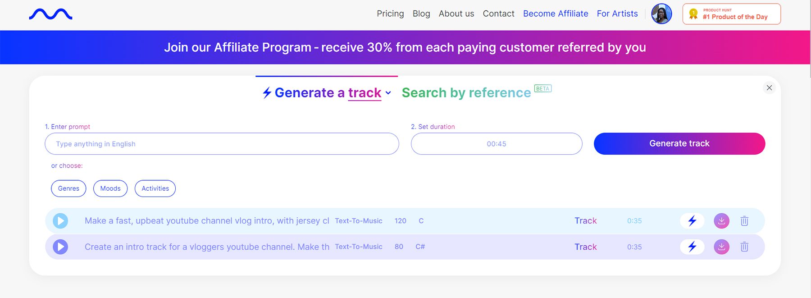Click the prompt input field
This screenshot has width=811, height=298.
click(222, 143)
